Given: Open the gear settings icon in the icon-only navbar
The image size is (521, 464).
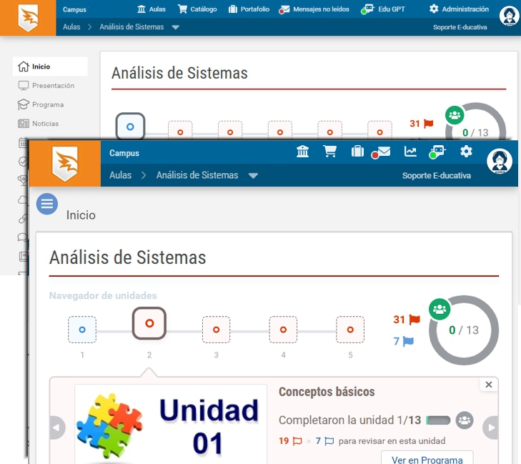Looking at the screenshot, I should pos(466,151).
